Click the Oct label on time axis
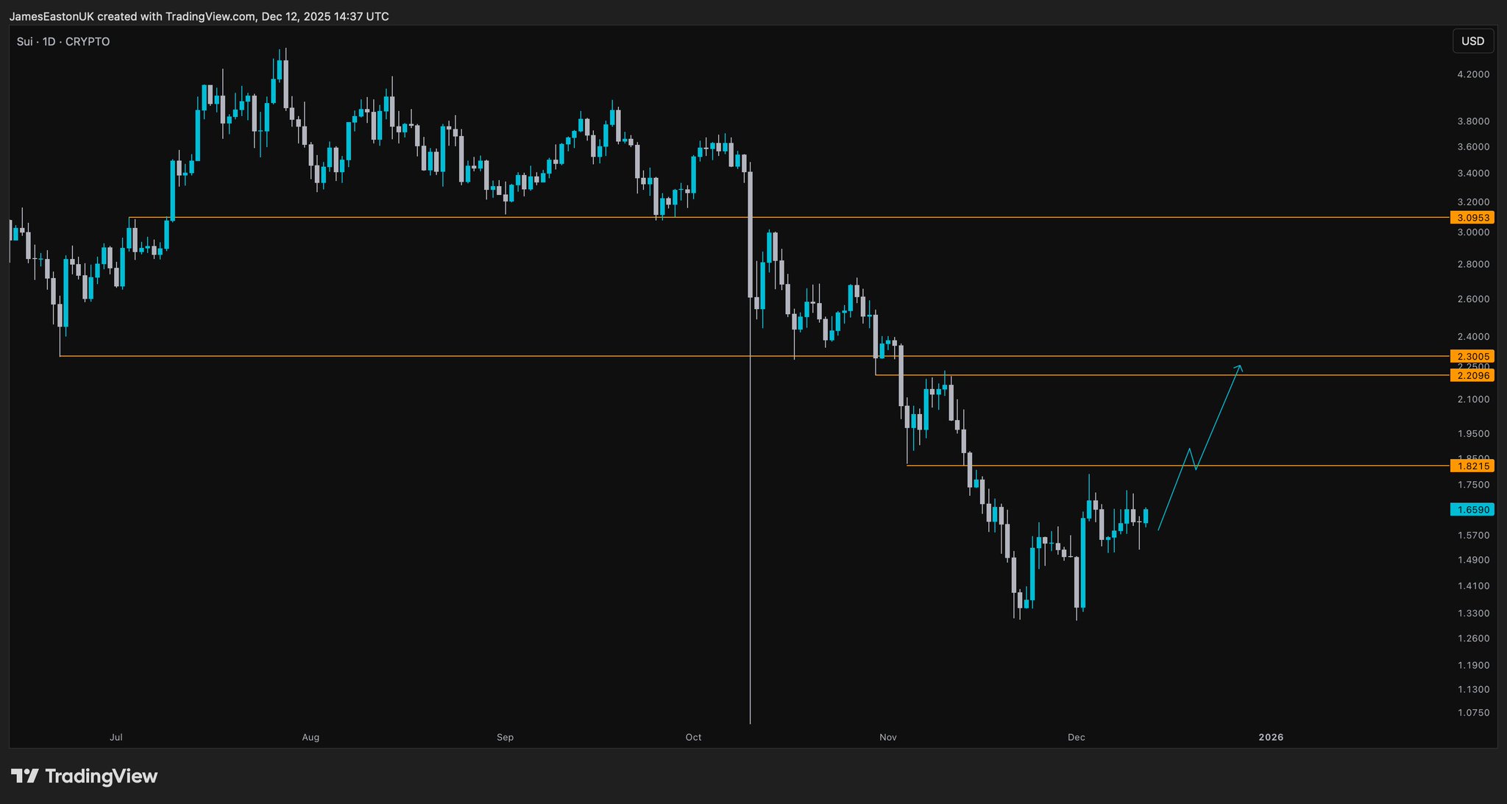This screenshot has width=1507, height=804. pyautogui.click(x=693, y=737)
